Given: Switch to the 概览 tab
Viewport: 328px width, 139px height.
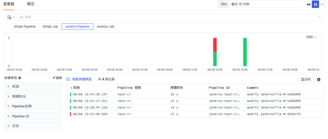Looking at the screenshot, I should coord(31,4).
